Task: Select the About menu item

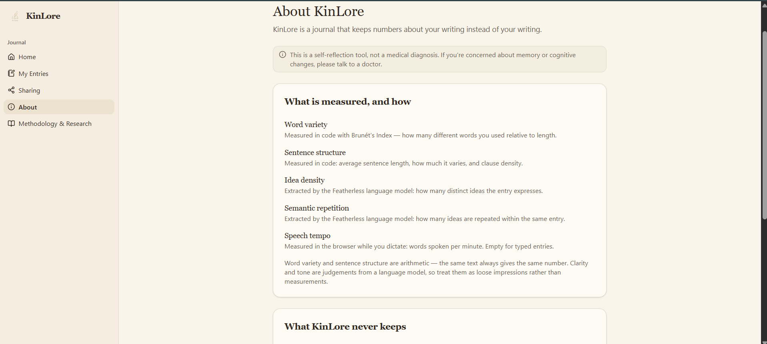Action: [x=59, y=107]
